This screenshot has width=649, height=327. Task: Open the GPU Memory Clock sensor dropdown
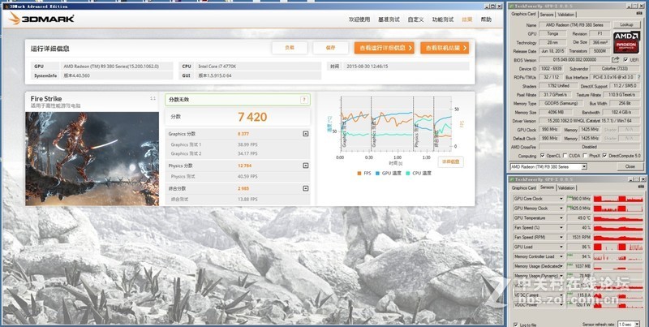coord(561,209)
